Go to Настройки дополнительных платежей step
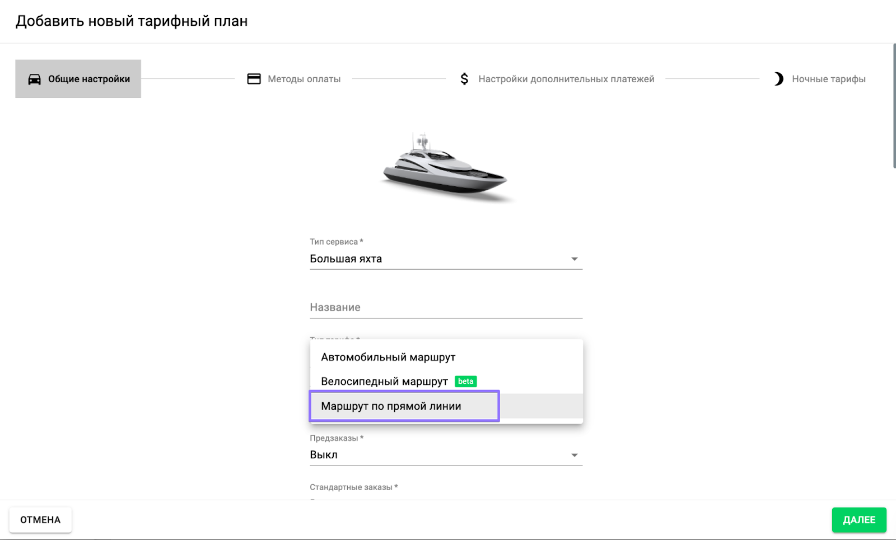Image resolution: width=896 pixels, height=540 pixels. tap(566, 79)
